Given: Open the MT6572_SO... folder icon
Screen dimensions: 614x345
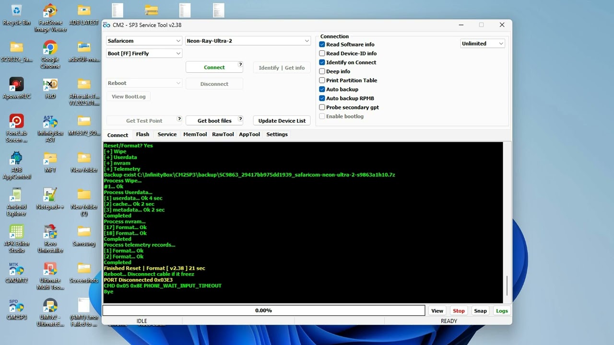Looking at the screenshot, I should pos(84,125).
